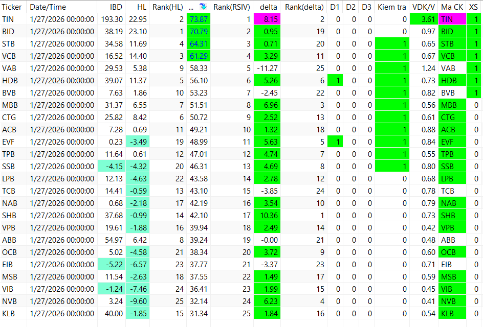Click HL value 23.10 in BID row
Screen dimensions: 483x327
click(138, 32)
